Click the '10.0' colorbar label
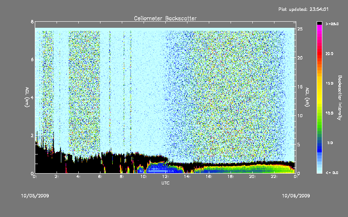This screenshot has height=217, width=348. click(x=329, y=113)
